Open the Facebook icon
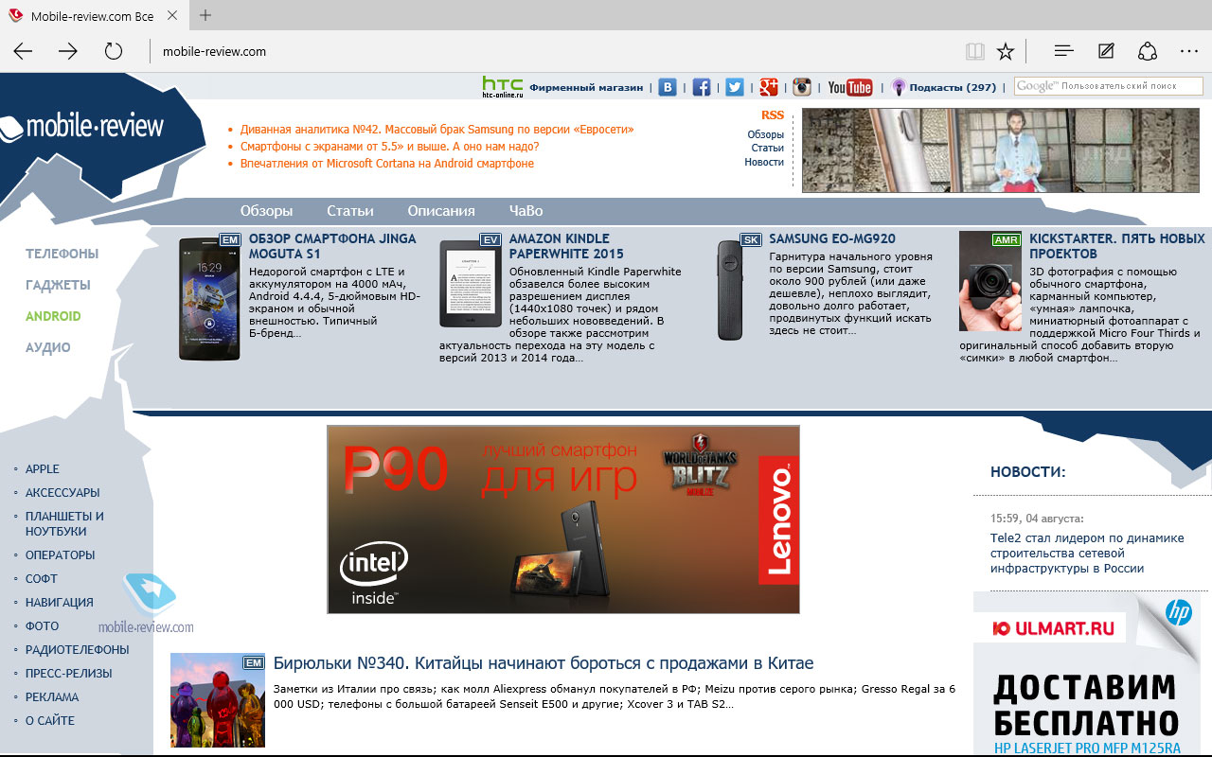 point(702,87)
